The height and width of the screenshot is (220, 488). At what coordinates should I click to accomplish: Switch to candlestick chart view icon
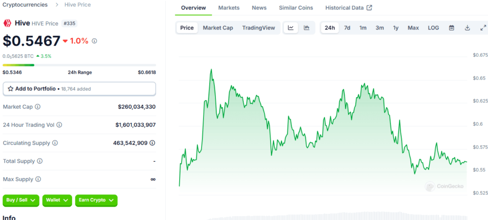coord(306,28)
